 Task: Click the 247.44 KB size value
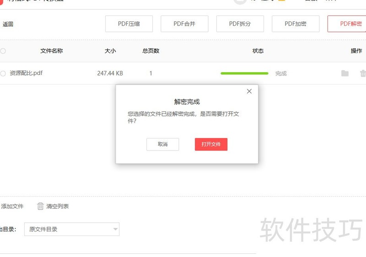click(110, 73)
